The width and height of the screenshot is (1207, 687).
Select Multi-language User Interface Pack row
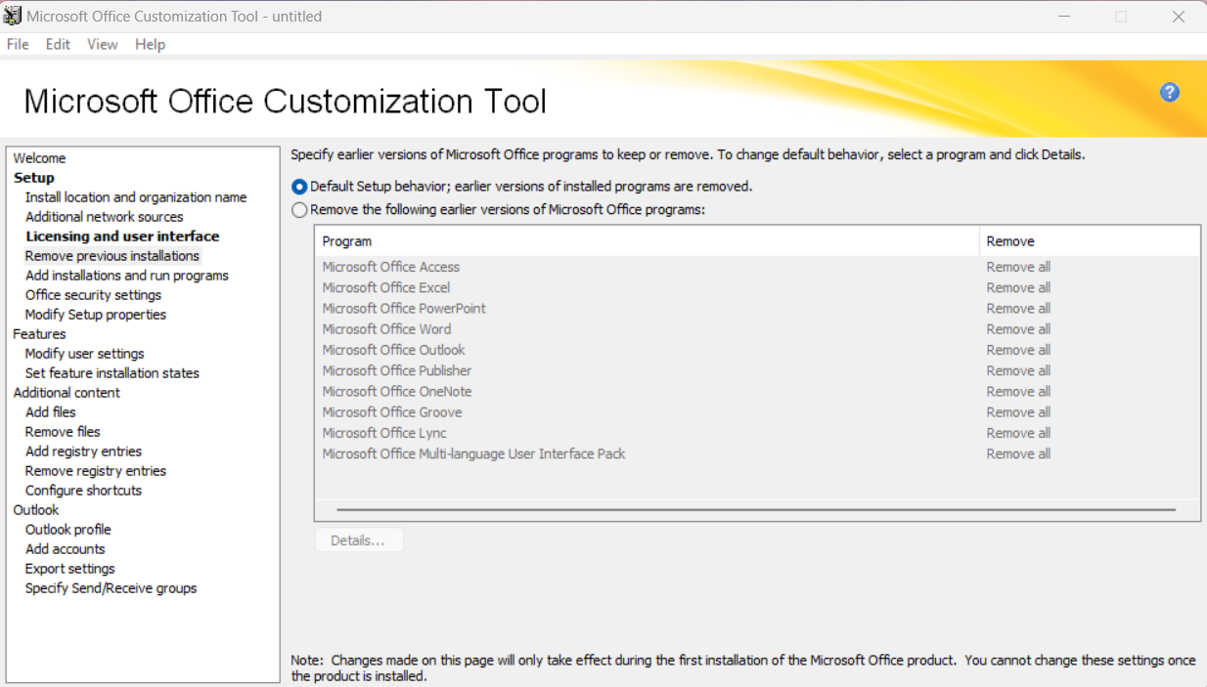[x=757, y=453]
